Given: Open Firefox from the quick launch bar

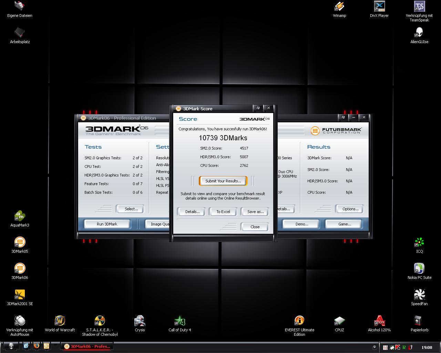Looking at the screenshot, I should pos(36,346).
